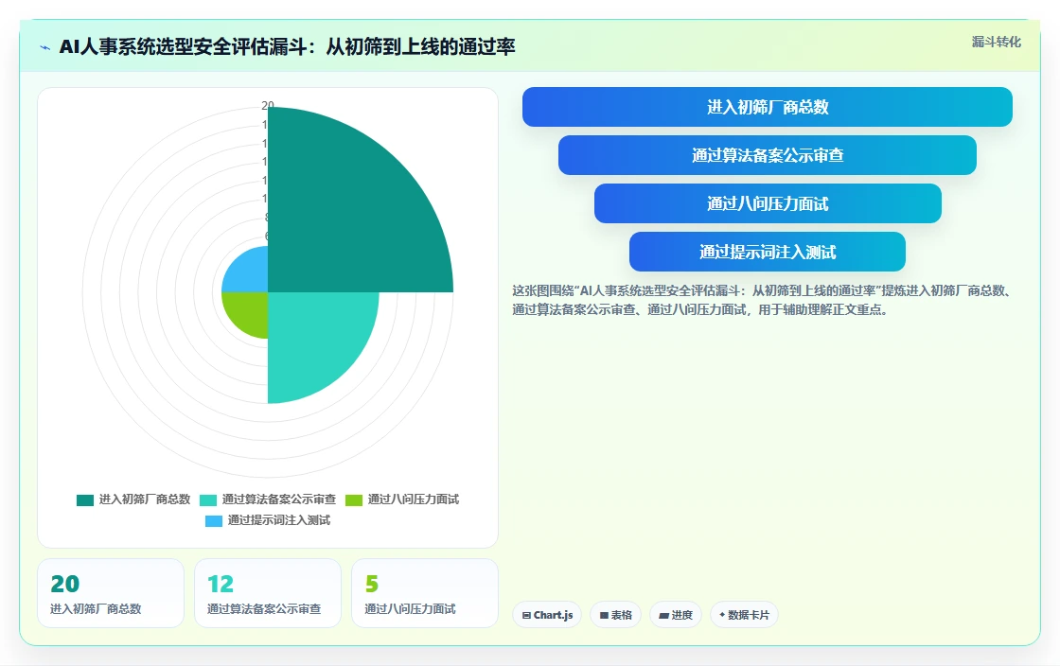Click legend text 通过提示词注入测试
Screen dimensions: 1060x666
point(278,520)
